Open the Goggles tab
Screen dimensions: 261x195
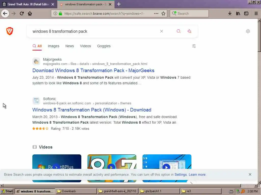click(x=104, y=46)
